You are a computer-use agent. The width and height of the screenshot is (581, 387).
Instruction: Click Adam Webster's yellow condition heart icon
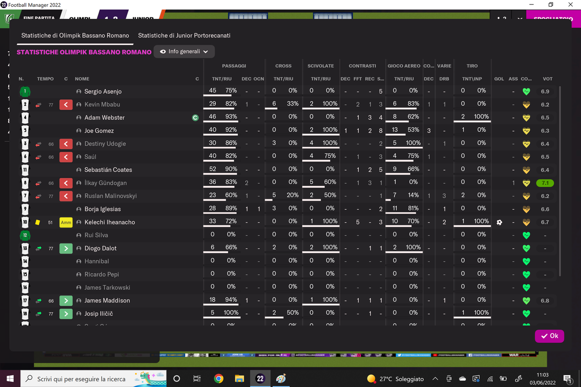pyautogui.click(x=526, y=118)
